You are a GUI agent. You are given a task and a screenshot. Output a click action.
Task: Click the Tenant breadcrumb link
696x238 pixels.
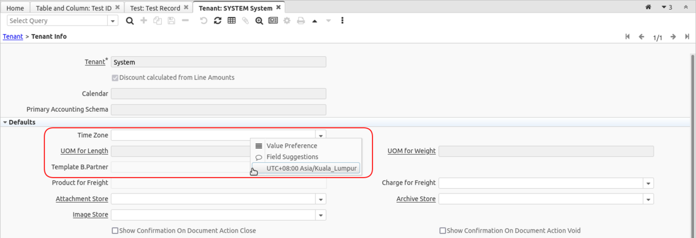pos(13,36)
